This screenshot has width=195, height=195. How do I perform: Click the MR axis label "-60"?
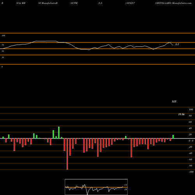pos(190,160)
